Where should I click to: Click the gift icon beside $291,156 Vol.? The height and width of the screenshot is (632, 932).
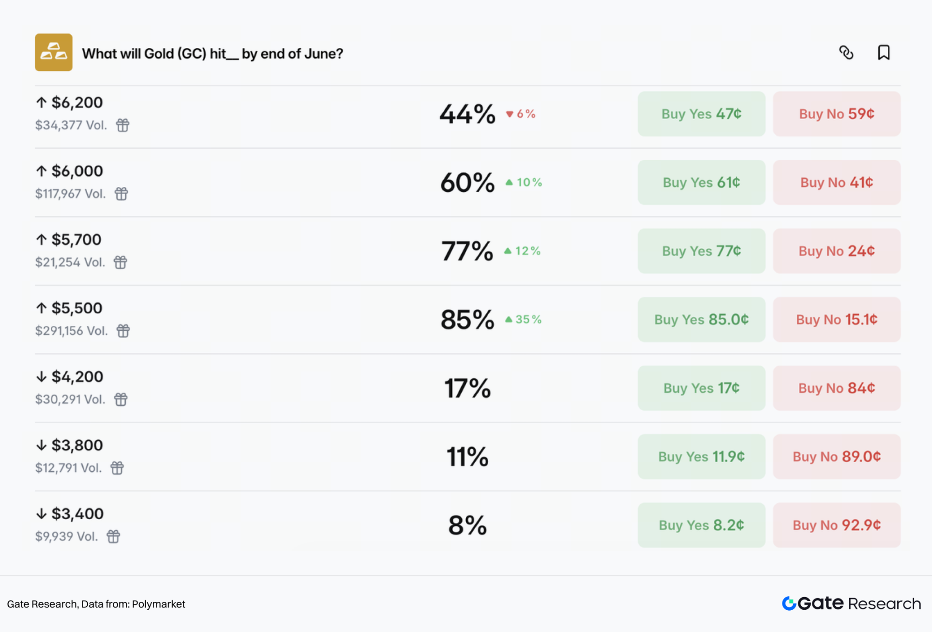tap(123, 331)
